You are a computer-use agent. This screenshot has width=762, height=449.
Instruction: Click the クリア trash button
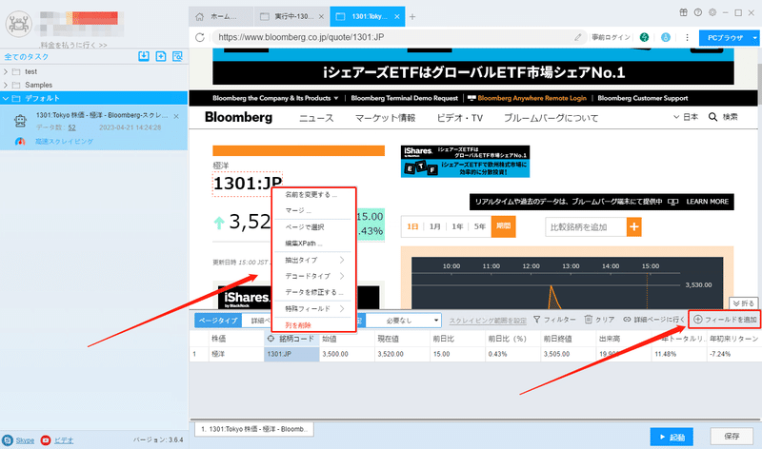tap(599, 320)
